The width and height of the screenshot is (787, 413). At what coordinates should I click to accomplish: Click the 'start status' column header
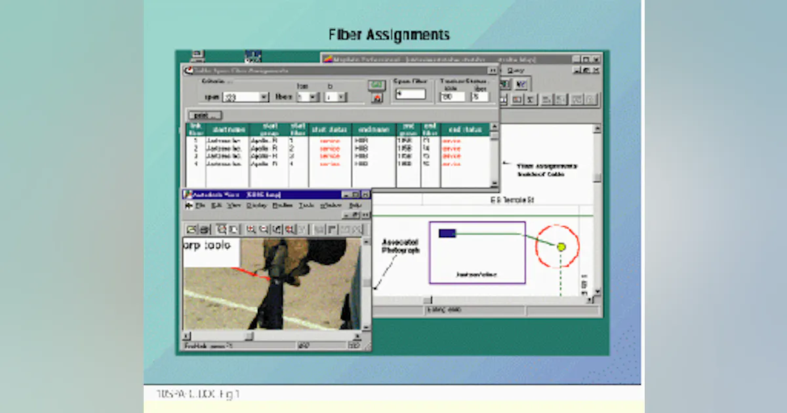click(x=330, y=130)
